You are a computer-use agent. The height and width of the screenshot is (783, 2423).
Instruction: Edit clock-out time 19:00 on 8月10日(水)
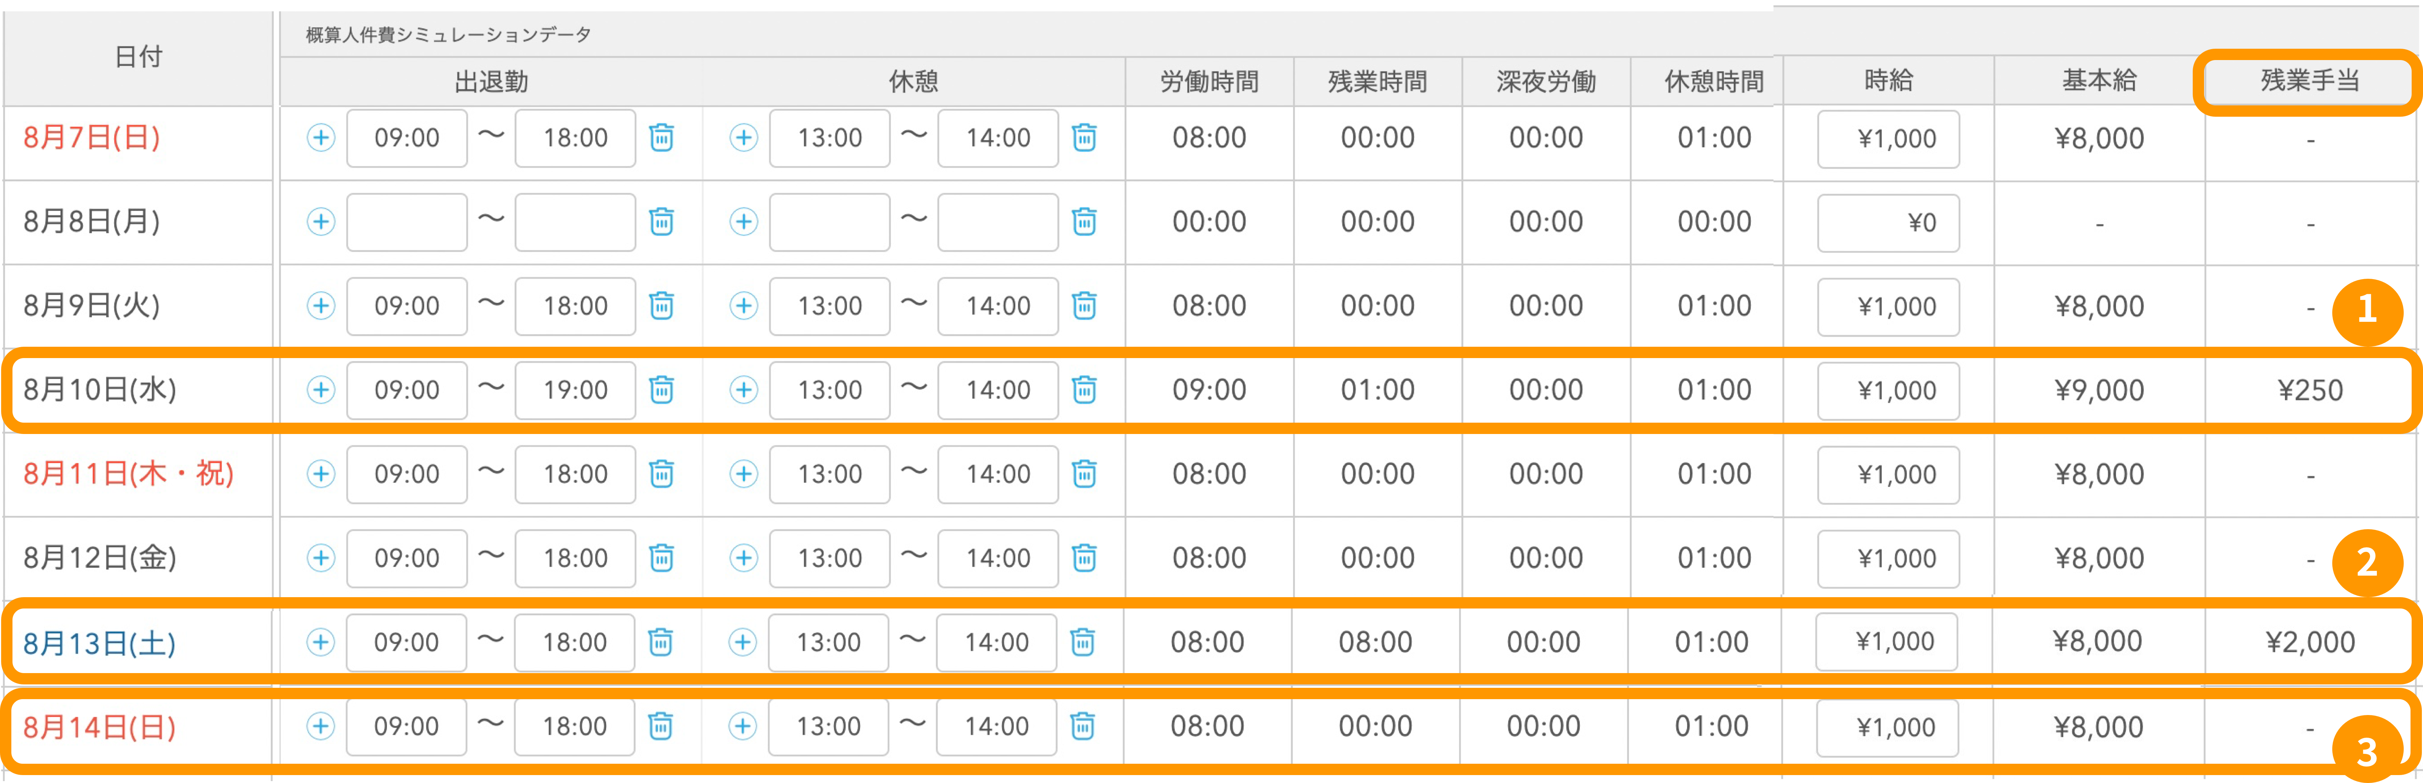coord(575,390)
